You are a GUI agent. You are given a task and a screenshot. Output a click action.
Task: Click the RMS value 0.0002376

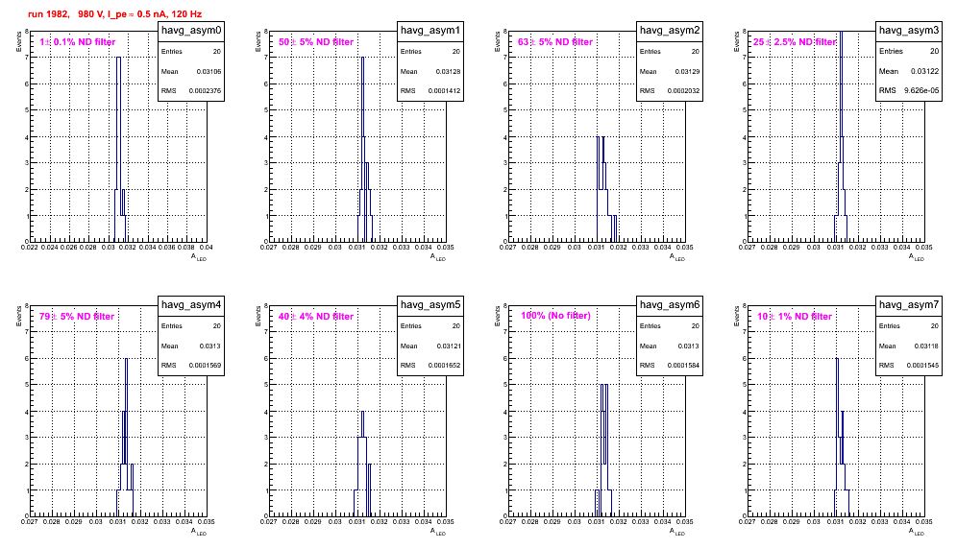[205, 91]
